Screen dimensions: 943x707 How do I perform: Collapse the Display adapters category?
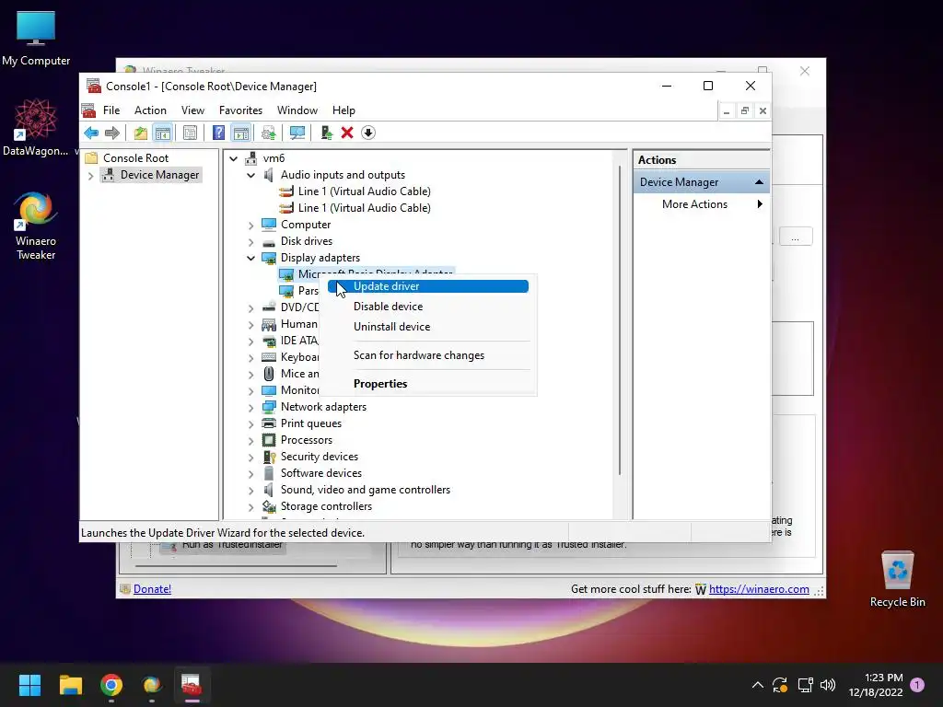click(x=250, y=259)
